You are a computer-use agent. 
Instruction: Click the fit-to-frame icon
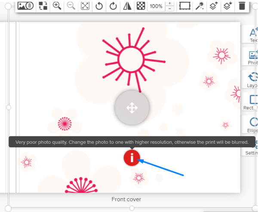(85, 6)
